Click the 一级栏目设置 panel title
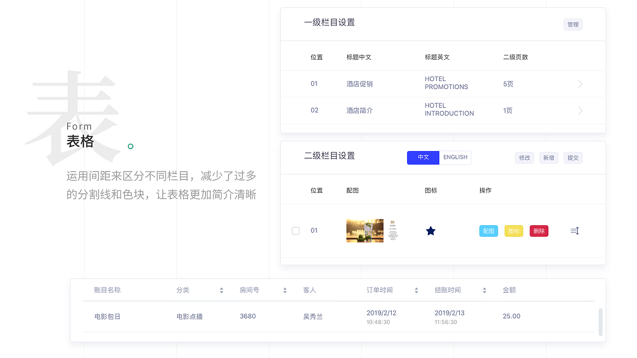 (329, 22)
